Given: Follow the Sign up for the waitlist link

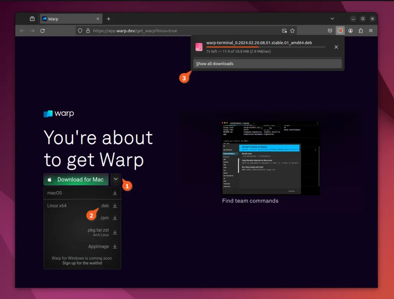Looking at the screenshot, I should pos(82,263).
